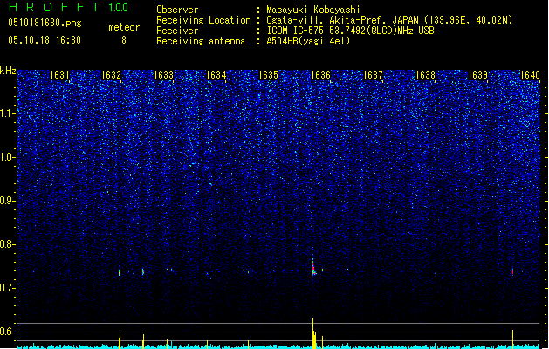The height and width of the screenshot is (349, 549).
Task: Select the file name 0510181630.png
Action: 45,23
